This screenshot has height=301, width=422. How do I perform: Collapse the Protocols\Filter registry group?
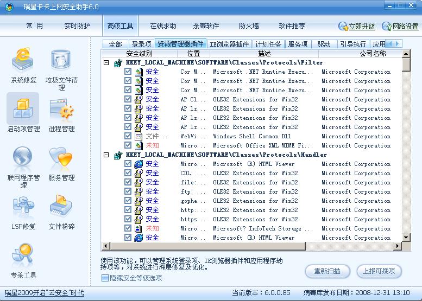106,62
